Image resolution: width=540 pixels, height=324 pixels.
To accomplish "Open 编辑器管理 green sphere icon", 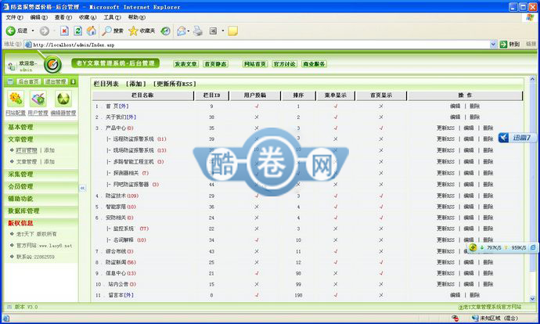I will (x=63, y=99).
